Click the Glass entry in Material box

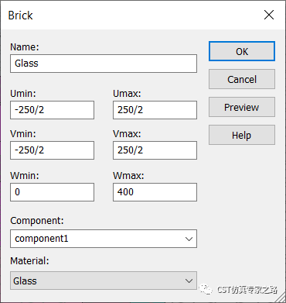pyautogui.click(x=25, y=281)
